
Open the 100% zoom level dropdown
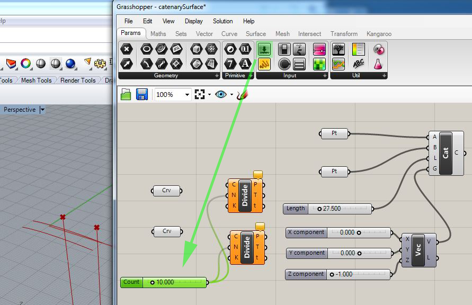[x=187, y=94]
